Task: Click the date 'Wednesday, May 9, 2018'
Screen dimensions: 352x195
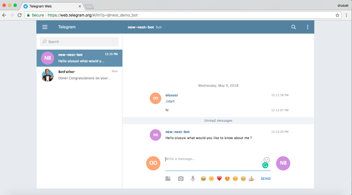Action: pos(218,86)
